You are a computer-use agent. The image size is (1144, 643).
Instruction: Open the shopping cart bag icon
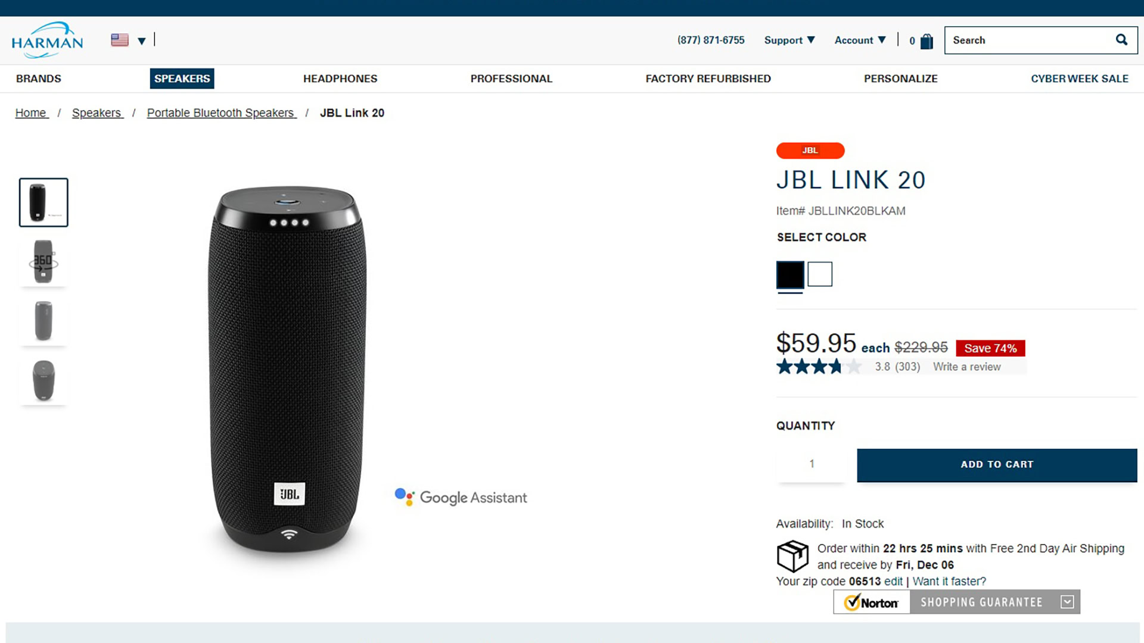pos(927,41)
